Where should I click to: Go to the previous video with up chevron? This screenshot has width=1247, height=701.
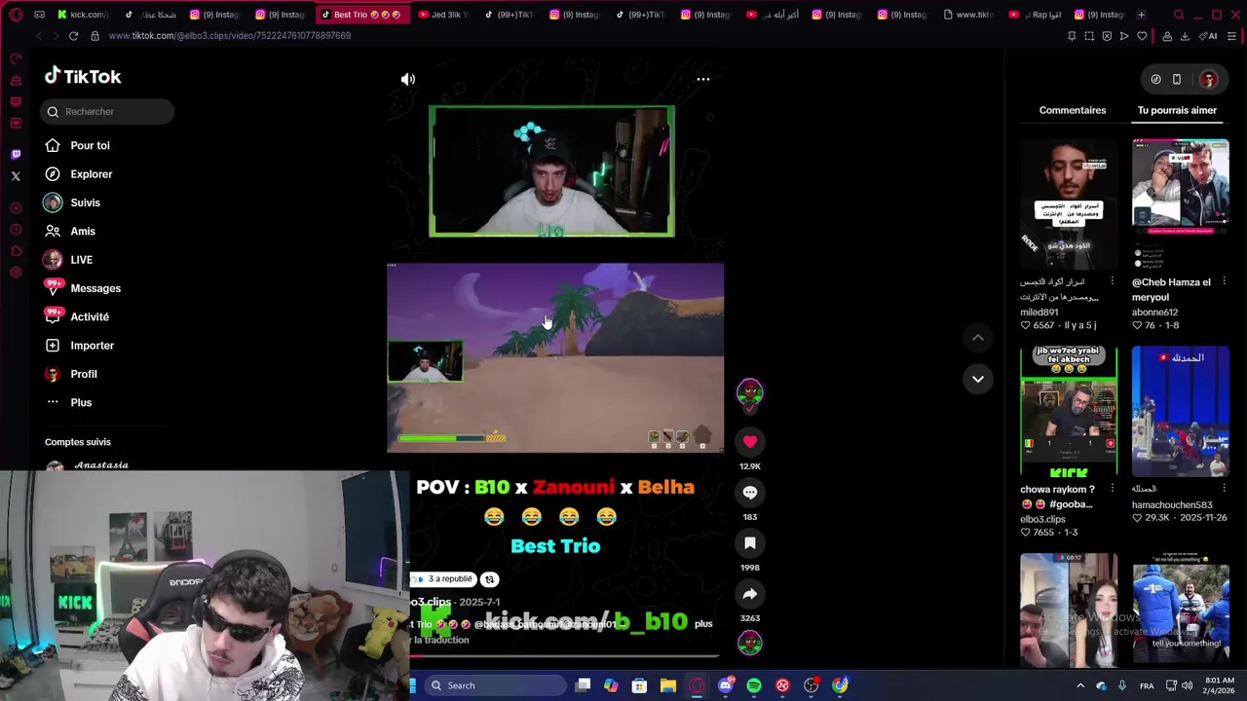[977, 337]
